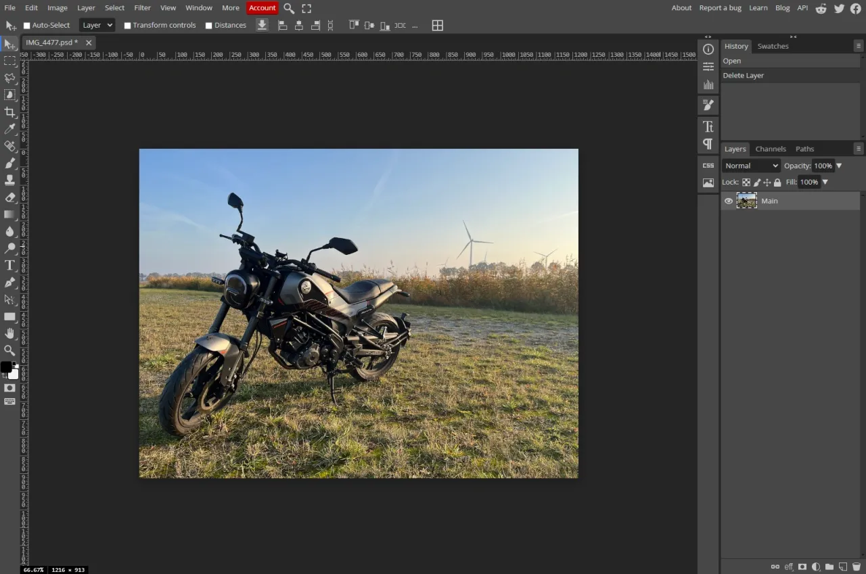Click the Main layer thumbnail
The height and width of the screenshot is (574, 866).
click(x=746, y=200)
